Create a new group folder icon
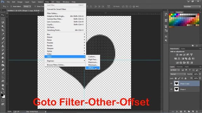This screenshot has width=202, height=113. click(x=189, y=112)
